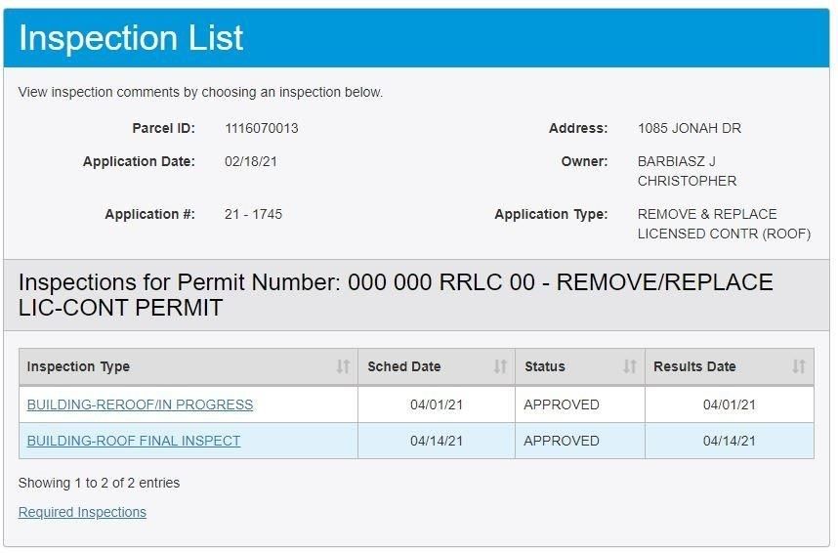Click the Inspection List page heading
This screenshot has height=553, width=838.
pyautogui.click(x=131, y=38)
